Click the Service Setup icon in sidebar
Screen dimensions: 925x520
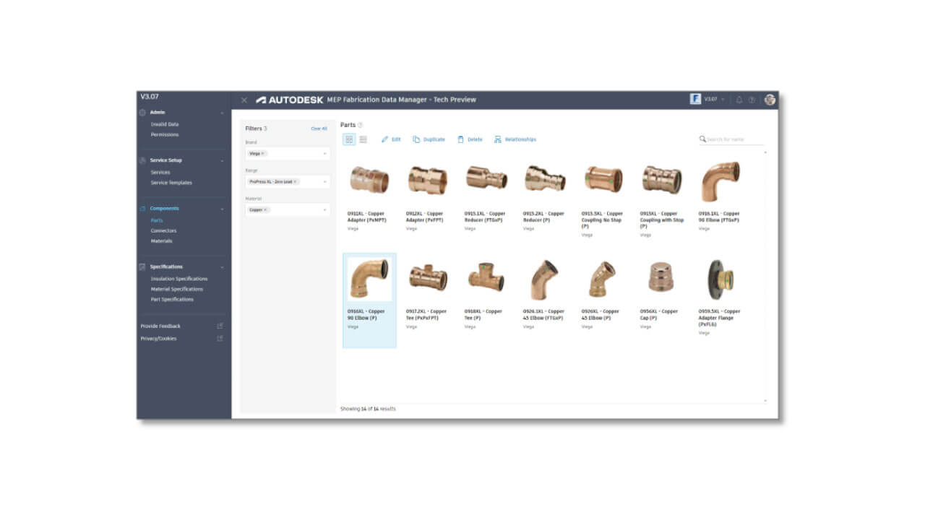[142, 160]
